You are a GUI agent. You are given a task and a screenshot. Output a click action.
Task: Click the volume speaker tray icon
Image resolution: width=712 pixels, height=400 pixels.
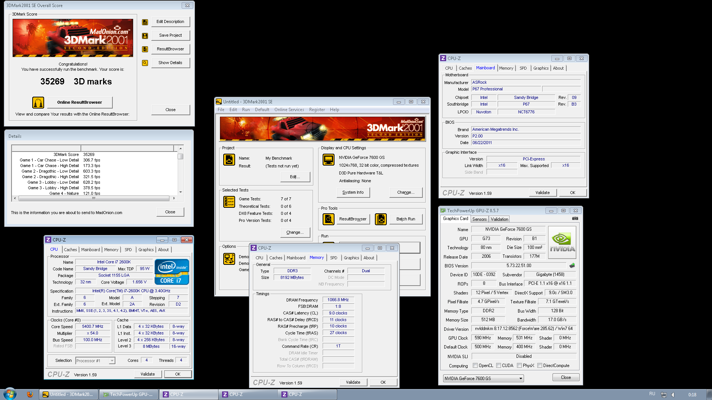click(673, 394)
